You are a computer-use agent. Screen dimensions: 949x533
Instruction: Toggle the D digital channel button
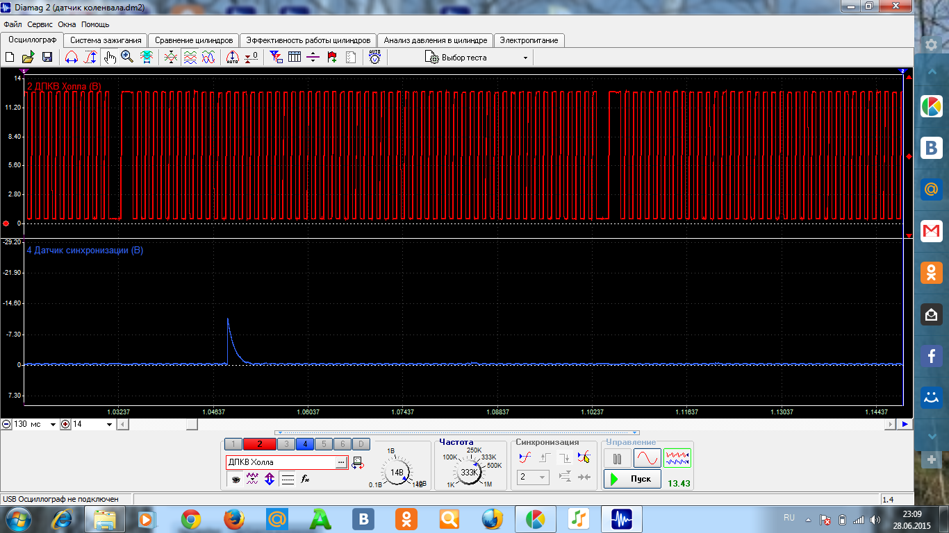pyautogui.click(x=361, y=444)
